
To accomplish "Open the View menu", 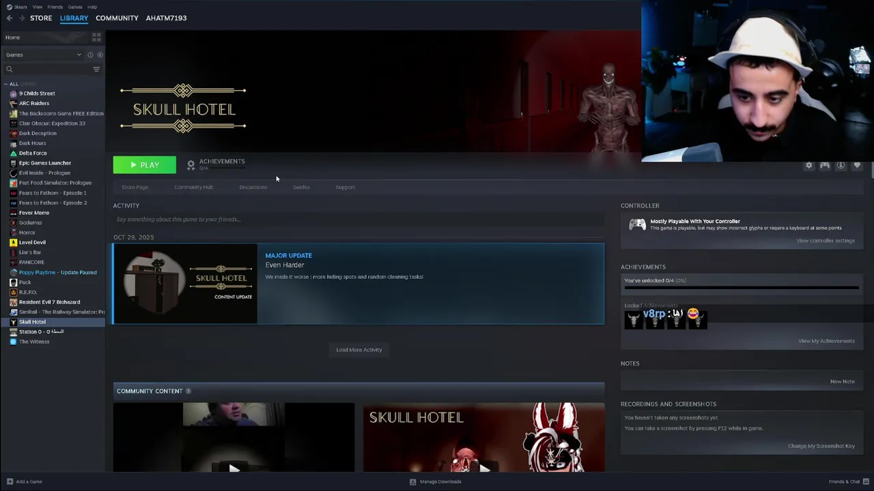I will tap(37, 7).
